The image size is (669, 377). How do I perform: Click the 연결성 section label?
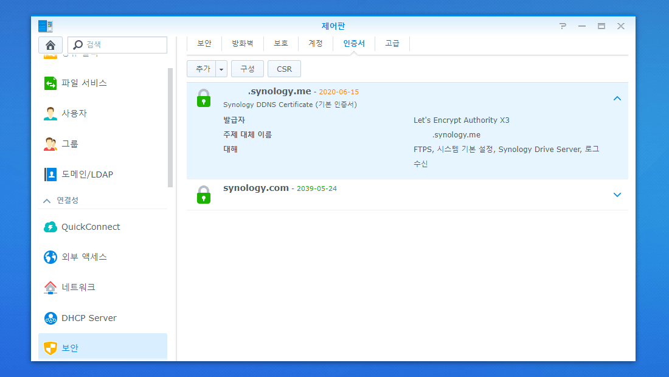(x=68, y=201)
